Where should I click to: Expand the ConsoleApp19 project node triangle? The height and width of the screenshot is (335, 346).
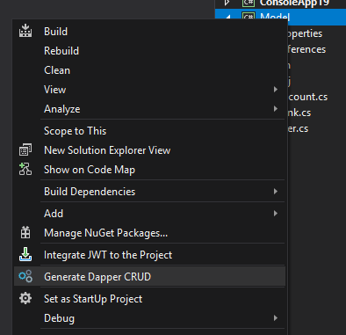pos(227,3)
